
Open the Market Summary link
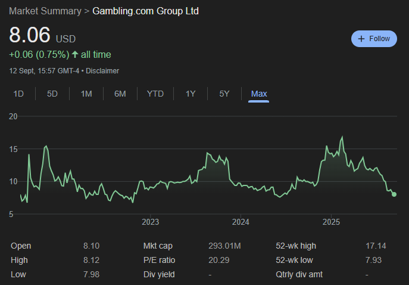(x=45, y=11)
